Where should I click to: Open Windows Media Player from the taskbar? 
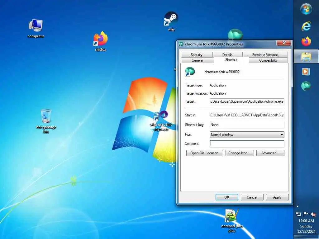pyautogui.click(x=306, y=72)
